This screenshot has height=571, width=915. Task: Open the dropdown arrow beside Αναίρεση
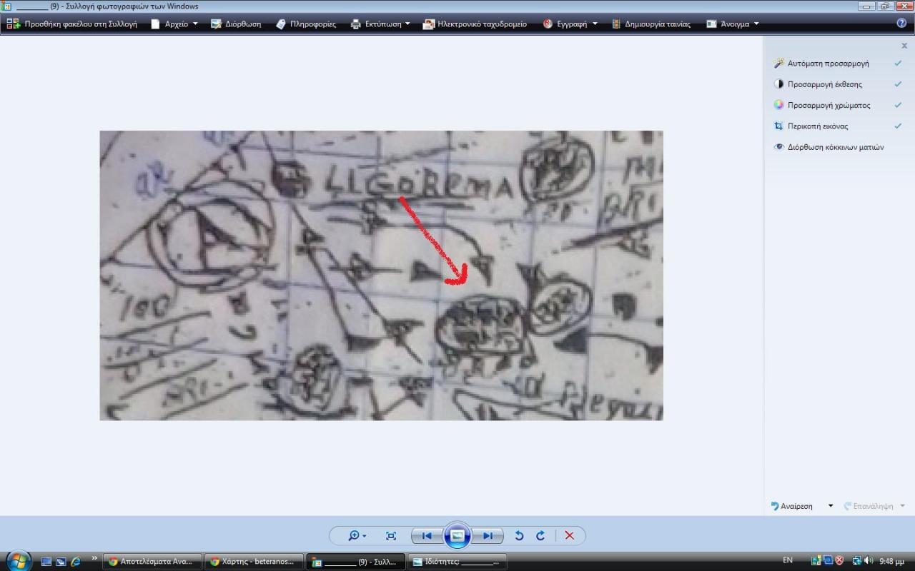(x=830, y=506)
